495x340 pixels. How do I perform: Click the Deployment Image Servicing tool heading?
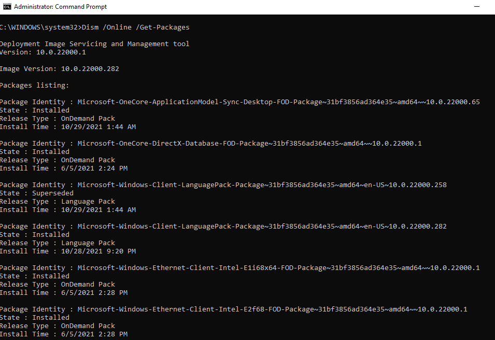click(94, 44)
